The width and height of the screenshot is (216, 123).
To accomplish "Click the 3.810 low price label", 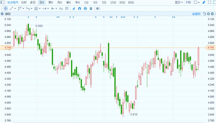I will pos(134,114).
